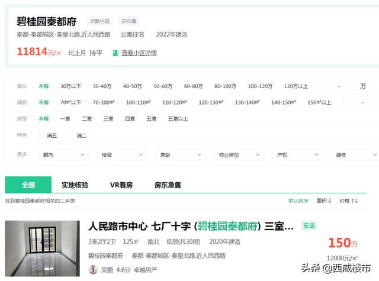
Task: Filter room type by 二室
Action: click(87, 119)
